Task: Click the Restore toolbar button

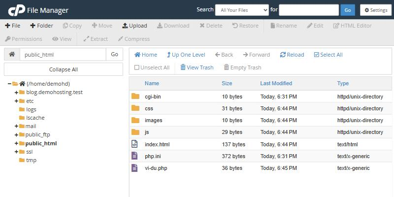Action: tap(245, 26)
